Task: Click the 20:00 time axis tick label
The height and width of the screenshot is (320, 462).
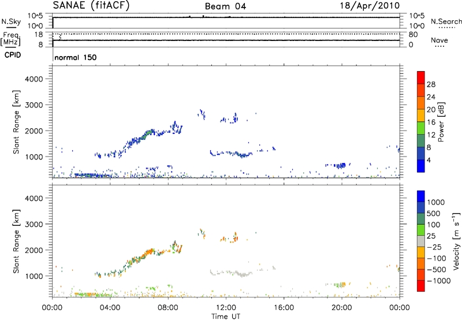Action: [x=342, y=308]
